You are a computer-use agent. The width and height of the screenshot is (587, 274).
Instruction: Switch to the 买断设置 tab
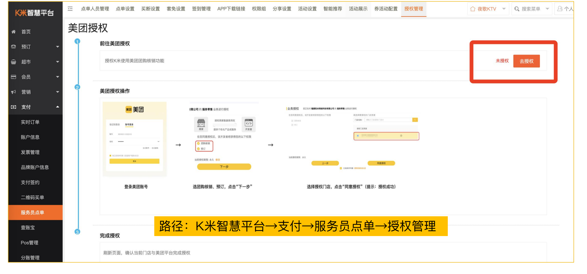pyautogui.click(x=151, y=9)
